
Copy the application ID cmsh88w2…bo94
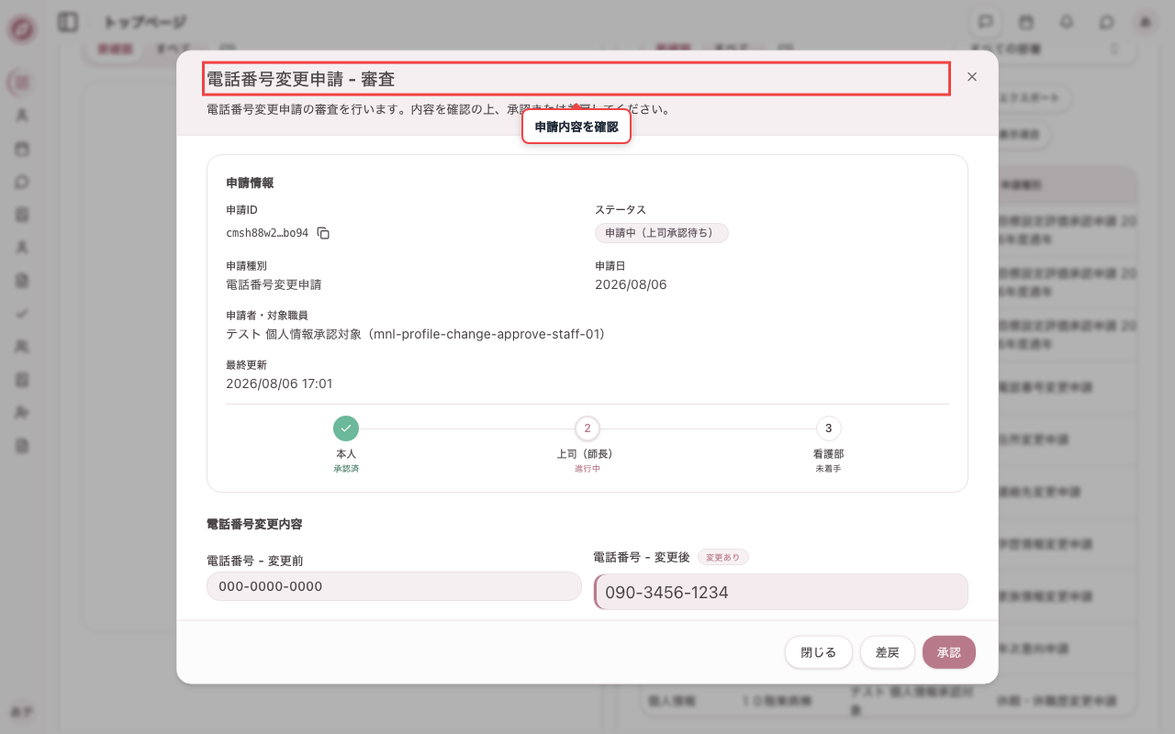323,233
